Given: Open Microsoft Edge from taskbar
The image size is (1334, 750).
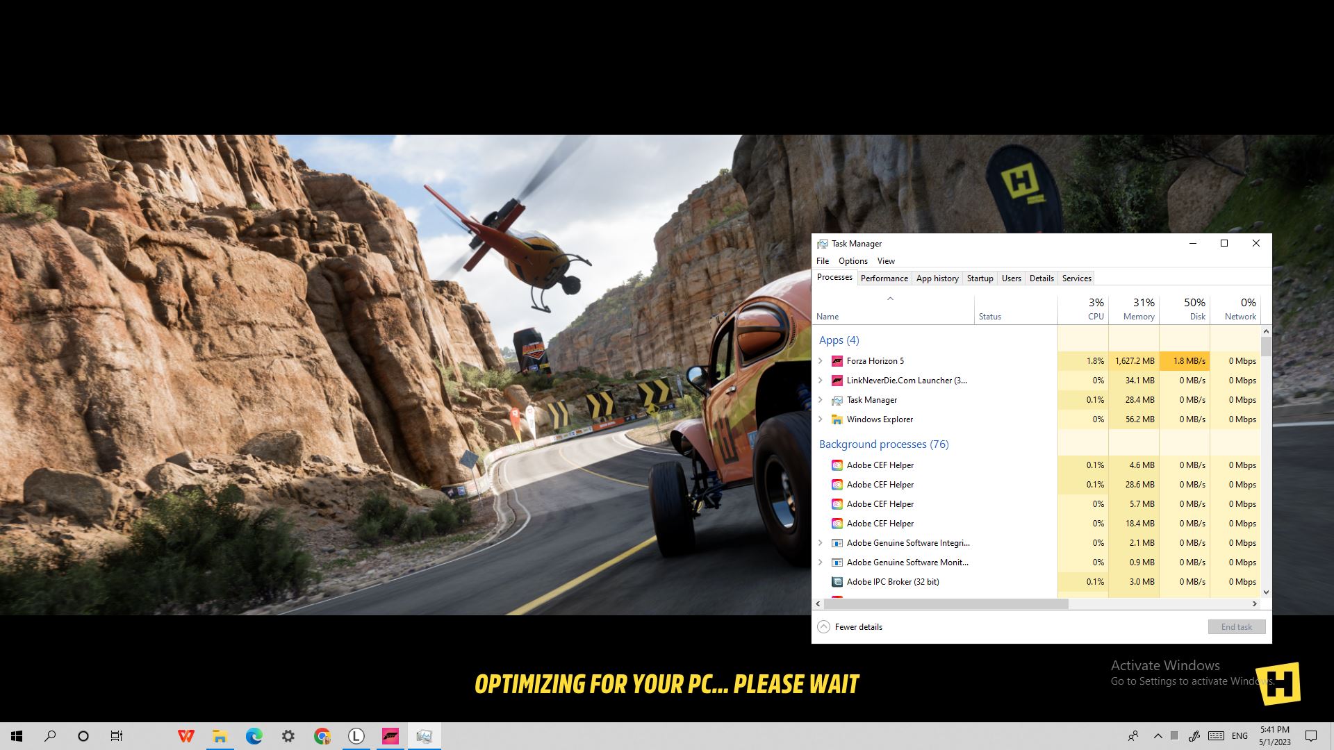Looking at the screenshot, I should point(254,736).
